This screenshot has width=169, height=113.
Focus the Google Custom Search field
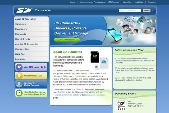click(x=130, y=10)
